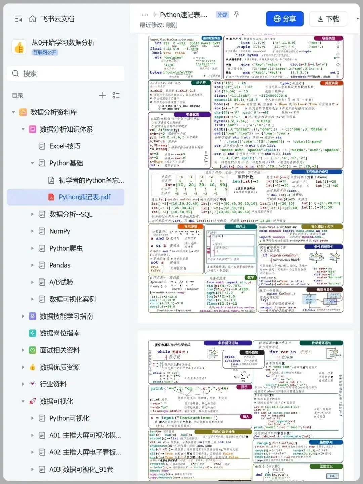Click the NumPy document icon
363x484 pixels.
click(x=42, y=231)
